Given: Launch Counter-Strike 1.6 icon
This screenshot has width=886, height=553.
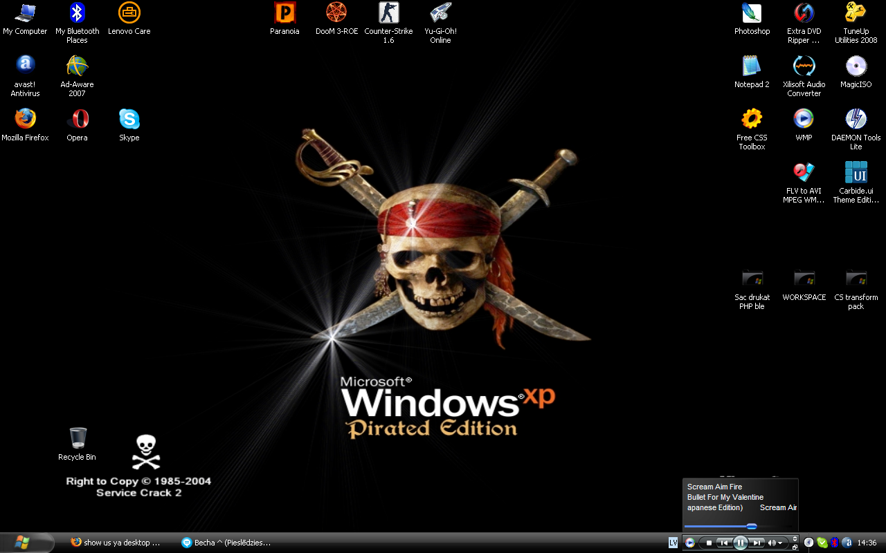Looking at the screenshot, I should [388, 24].
